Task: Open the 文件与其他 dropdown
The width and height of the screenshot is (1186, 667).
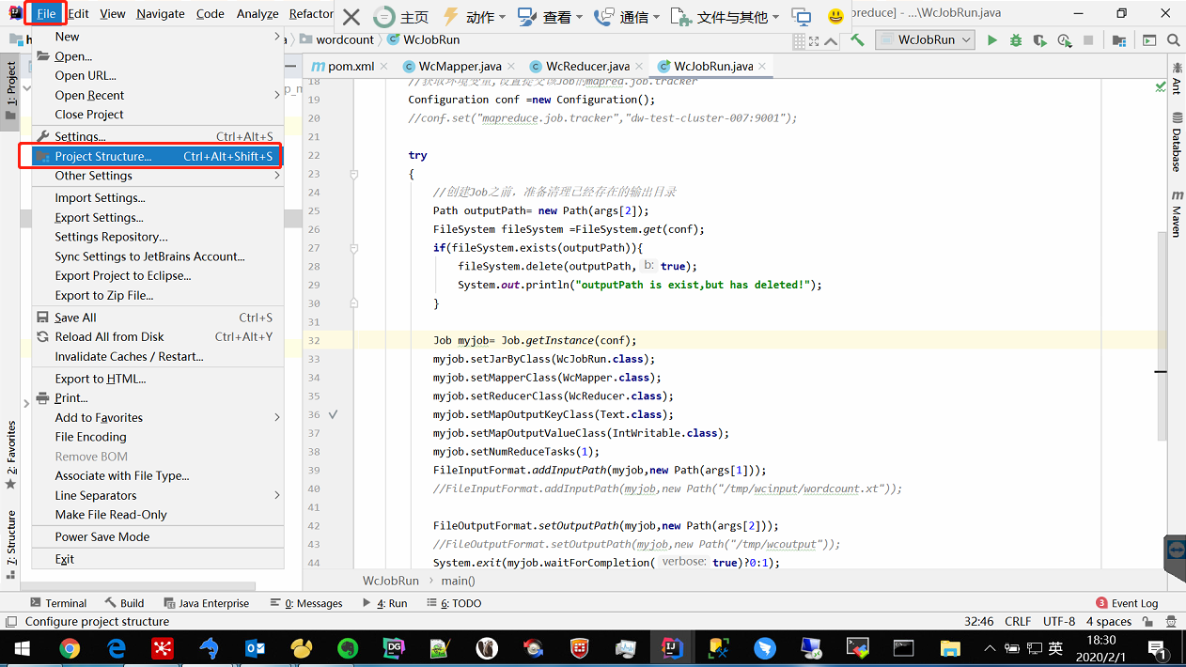Action: (x=726, y=17)
